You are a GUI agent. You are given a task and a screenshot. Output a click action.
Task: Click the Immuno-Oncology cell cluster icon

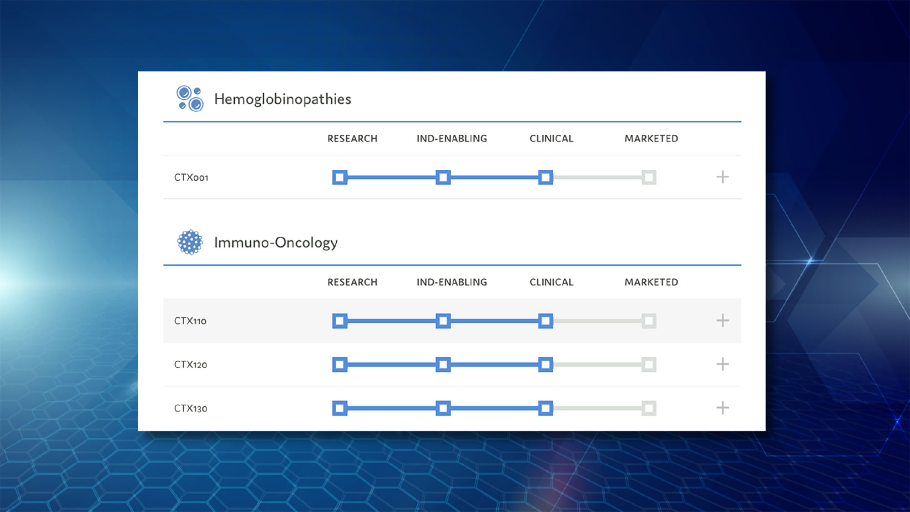tap(190, 242)
